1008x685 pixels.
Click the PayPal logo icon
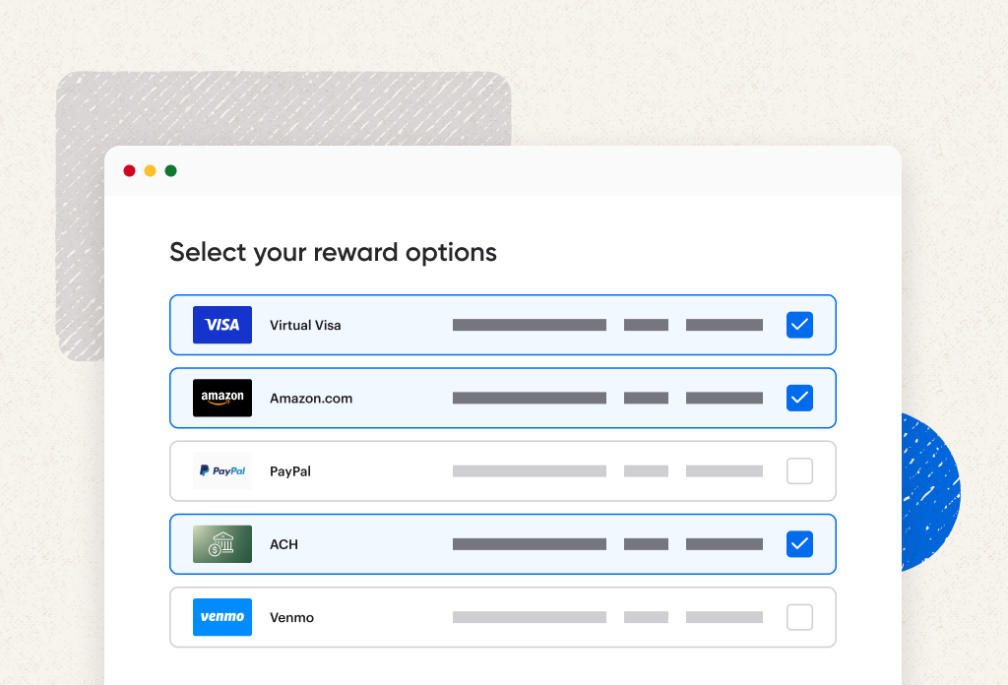point(221,470)
